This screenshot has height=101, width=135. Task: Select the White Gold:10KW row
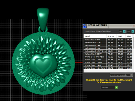(x=107, y=62)
